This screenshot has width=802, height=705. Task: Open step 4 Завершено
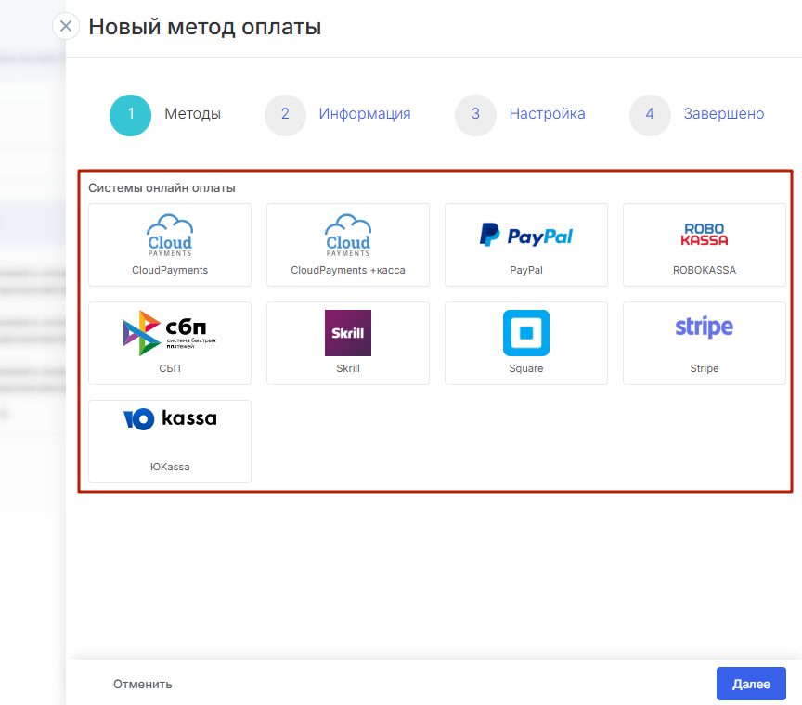[696, 114]
